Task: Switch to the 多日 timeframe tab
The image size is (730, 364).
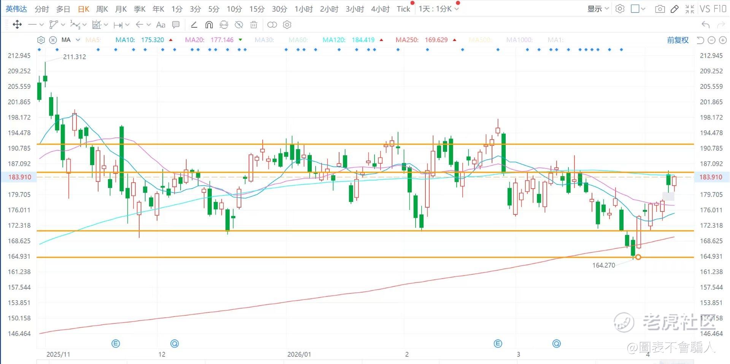Action: click(x=63, y=9)
